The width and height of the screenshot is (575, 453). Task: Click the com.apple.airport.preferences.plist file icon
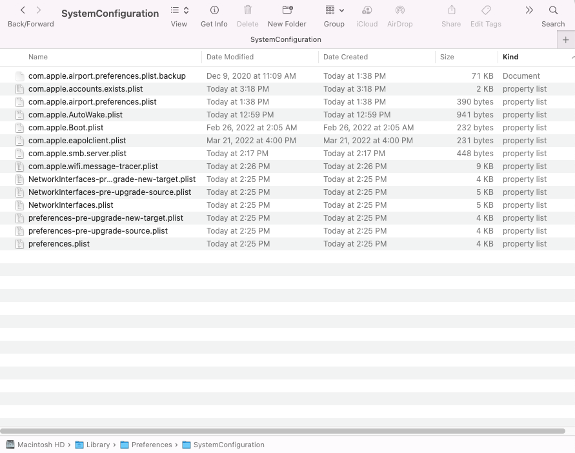20,101
